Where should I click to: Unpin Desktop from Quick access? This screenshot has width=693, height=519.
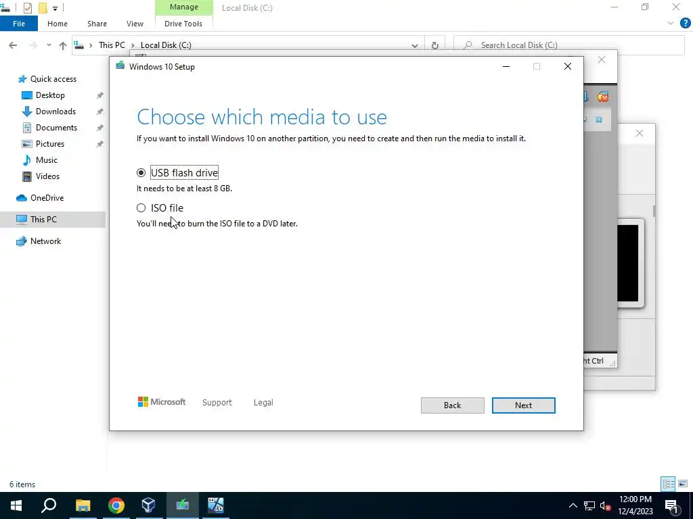(x=100, y=95)
